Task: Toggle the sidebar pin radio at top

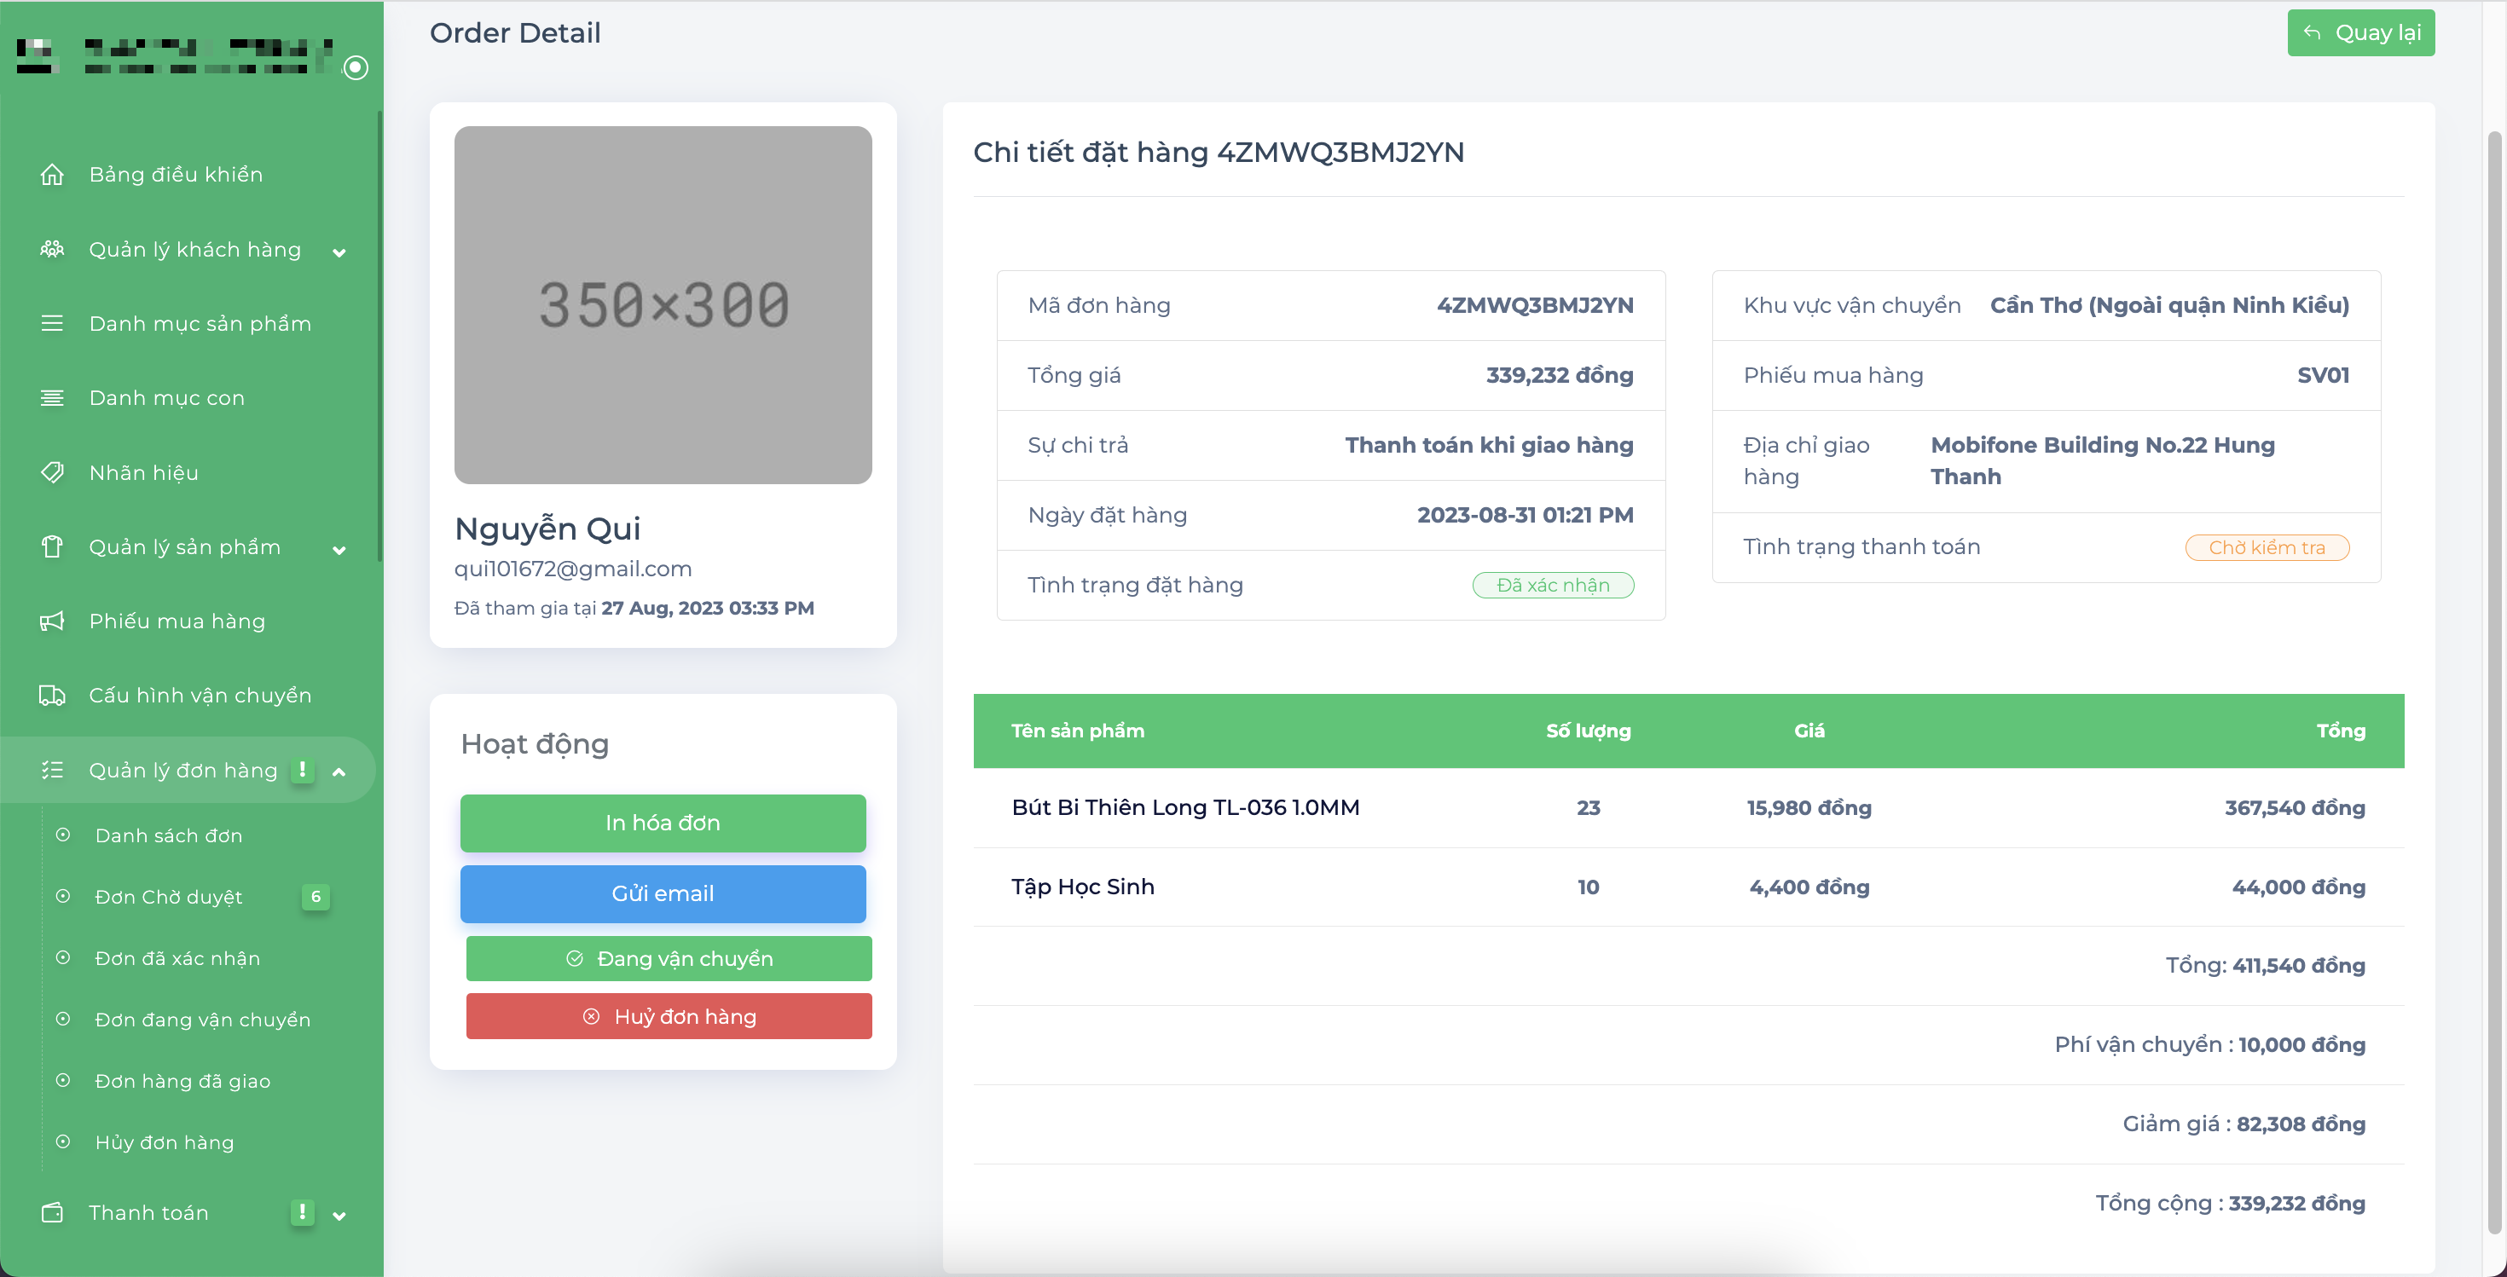Action: 356,67
